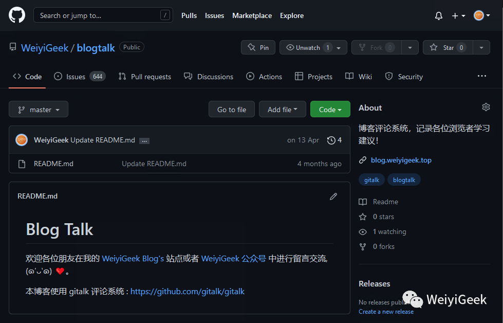The height and width of the screenshot is (323, 503).
Task: Go to Marketplace
Action: [x=252, y=15]
